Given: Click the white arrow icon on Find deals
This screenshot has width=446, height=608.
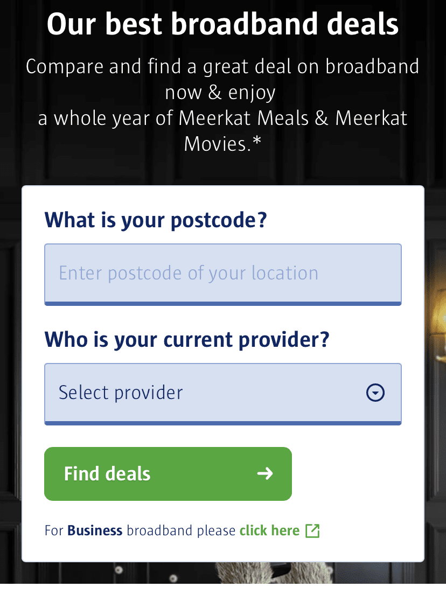Looking at the screenshot, I should point(265,473).
